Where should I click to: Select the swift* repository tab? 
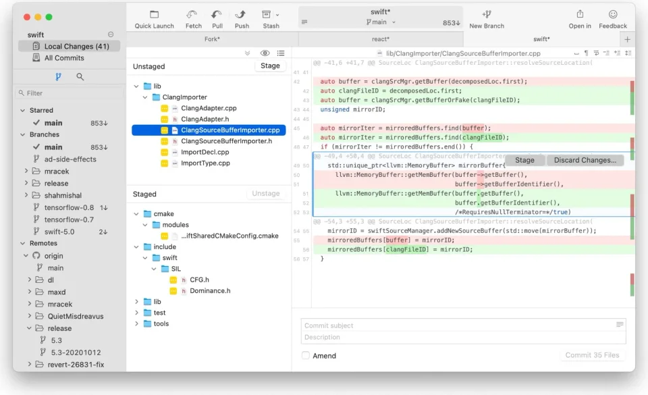[x=541, y=39]
